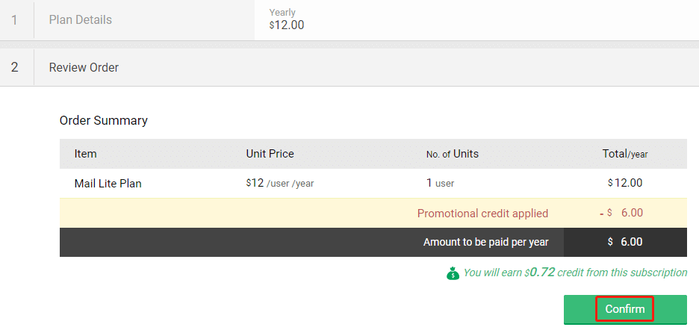Click the 1 user units value

click(440, 183)
